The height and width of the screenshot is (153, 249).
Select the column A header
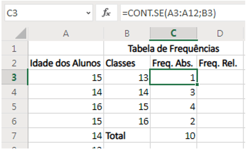(66, 34)
